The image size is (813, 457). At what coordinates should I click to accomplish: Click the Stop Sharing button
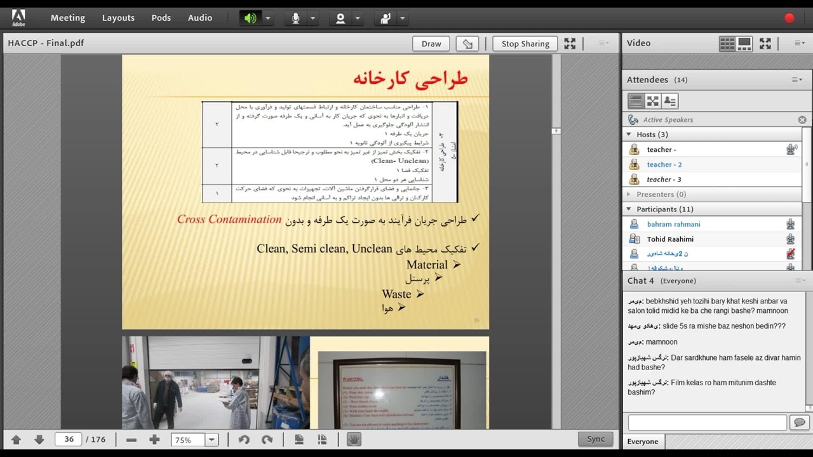point(525,44)
